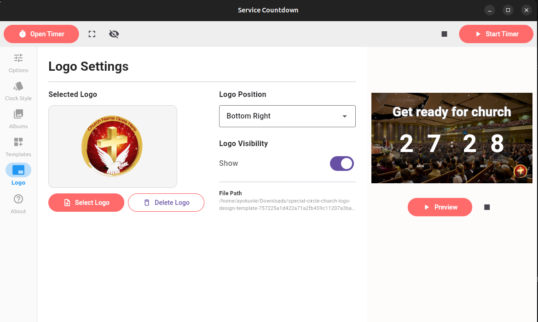
Task: Click the selected church logo thumbnail
Action: pyautogui.click(x=112, y=146)
